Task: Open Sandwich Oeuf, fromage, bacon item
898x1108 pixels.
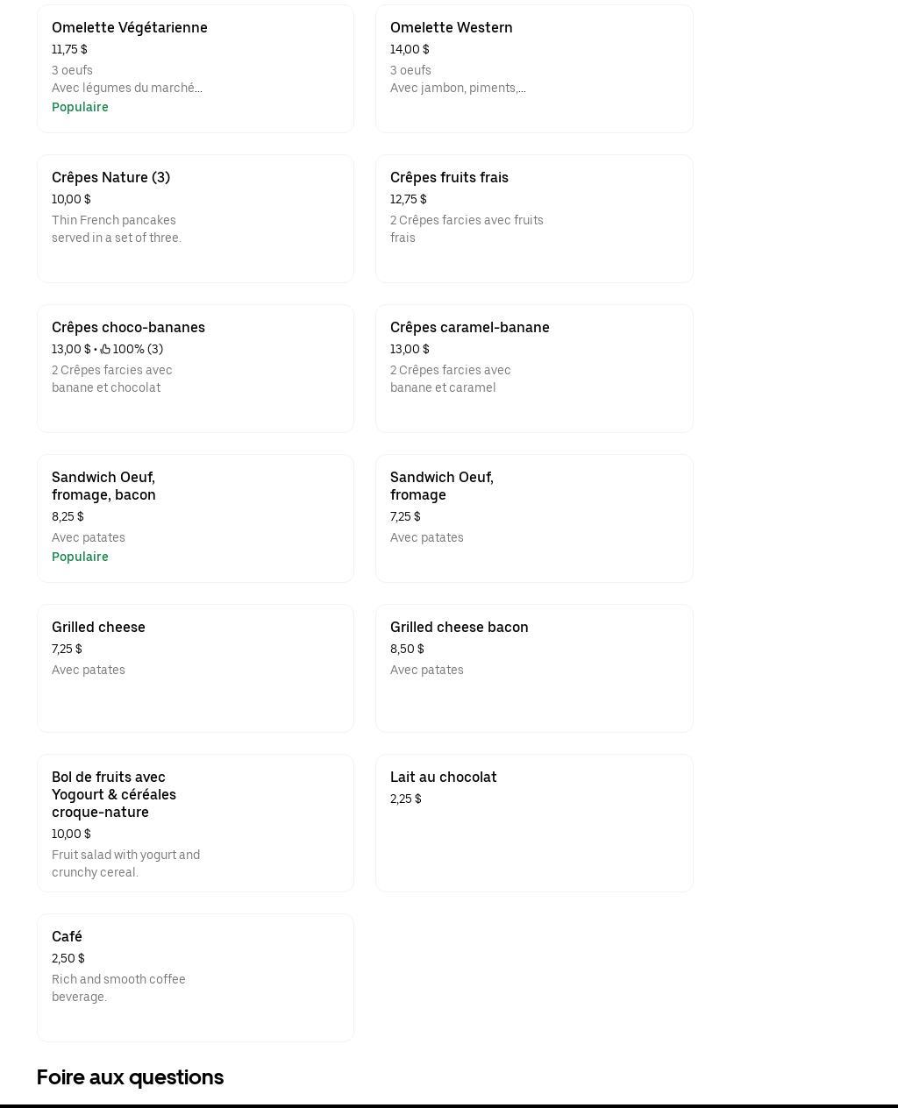Action: tap(103, 487)
